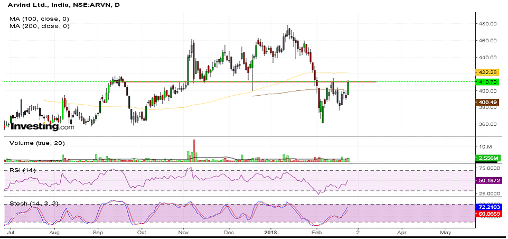Click the 'Aug' date axis label
Screen dimensions: 508x239
tap(54, 233)
